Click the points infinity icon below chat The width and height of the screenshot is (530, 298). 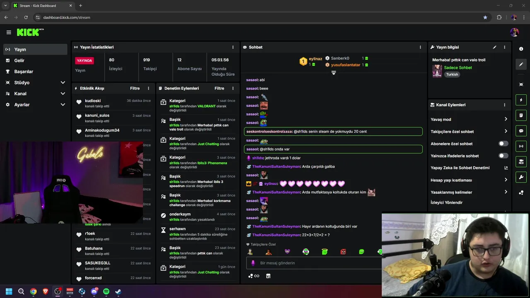tap(253, 276)
